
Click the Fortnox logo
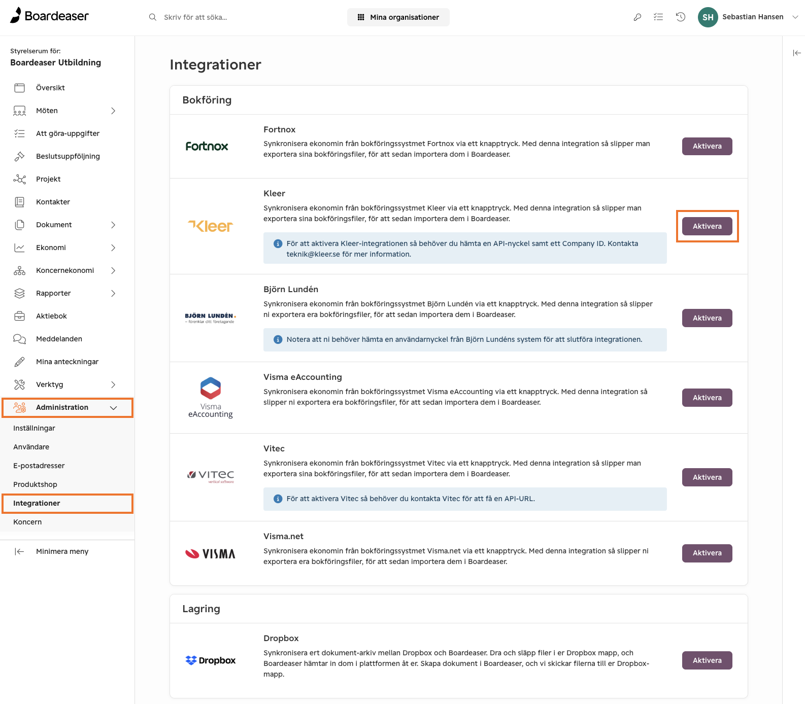pyautogui.click(x=207, y=146)
